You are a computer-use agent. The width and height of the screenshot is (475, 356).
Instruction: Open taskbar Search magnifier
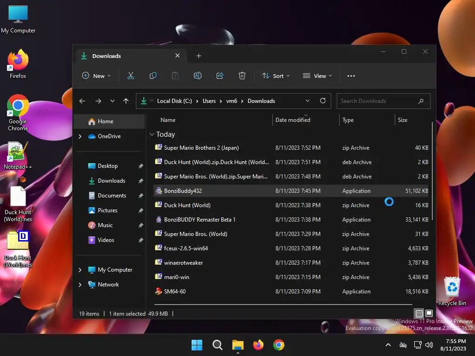(x=218, y=345)
